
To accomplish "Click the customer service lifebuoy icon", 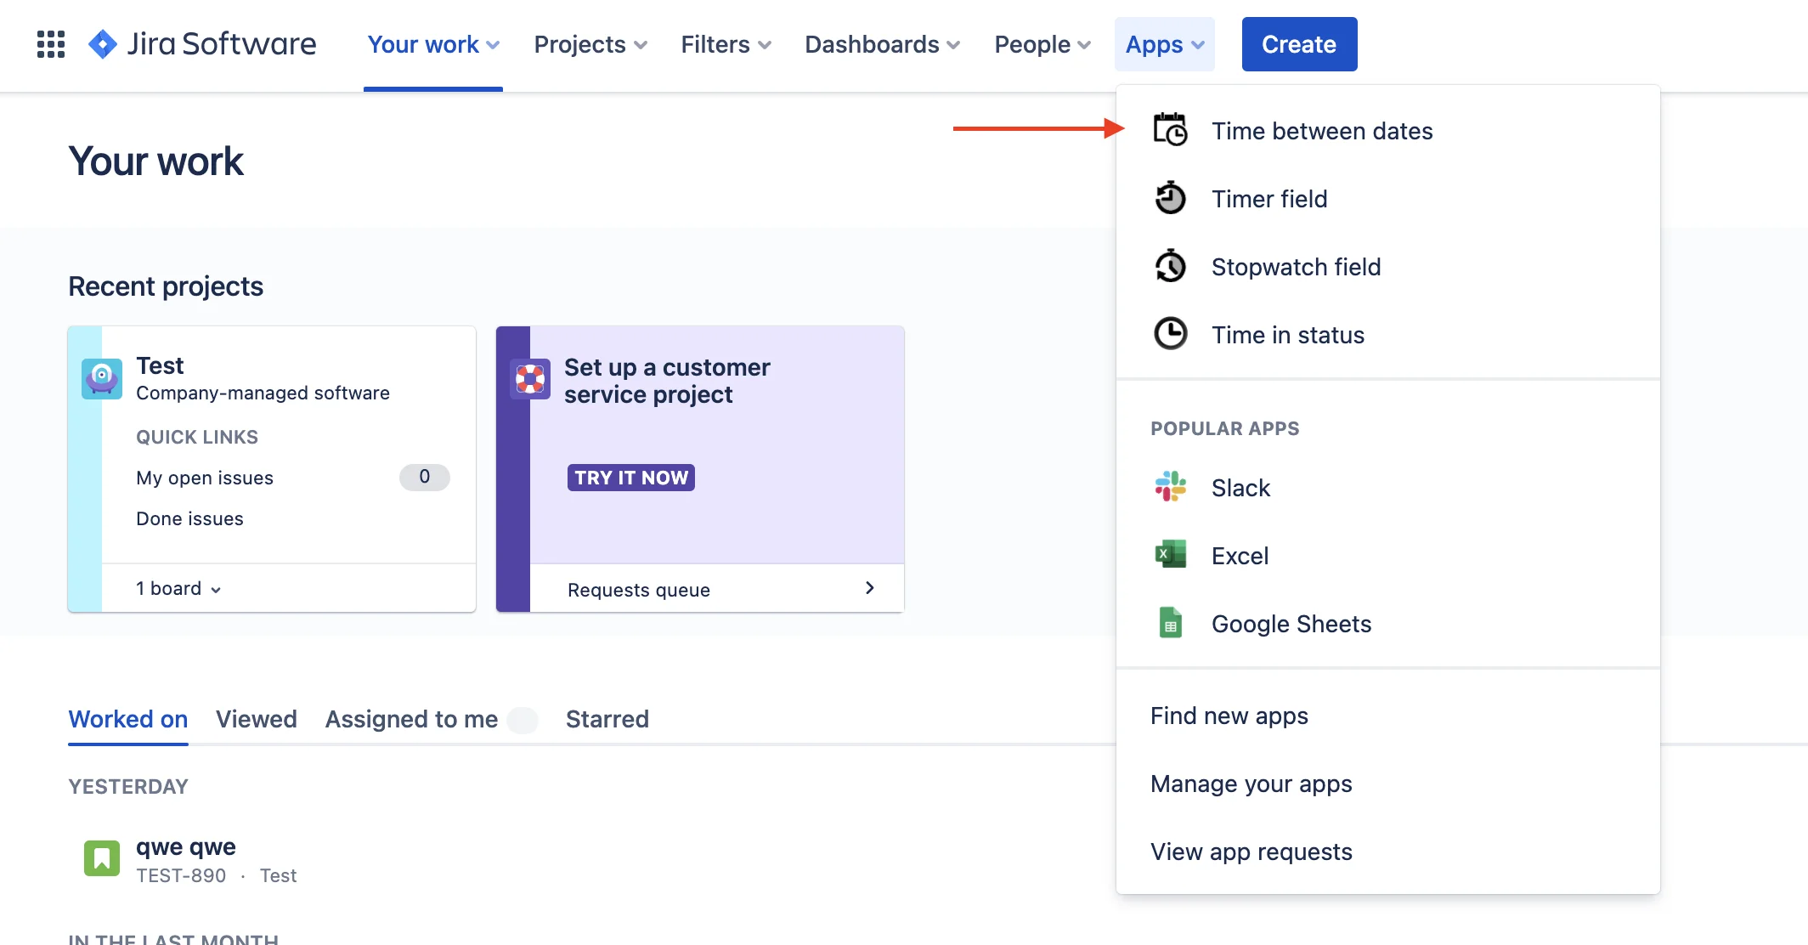I will (530, 378).
